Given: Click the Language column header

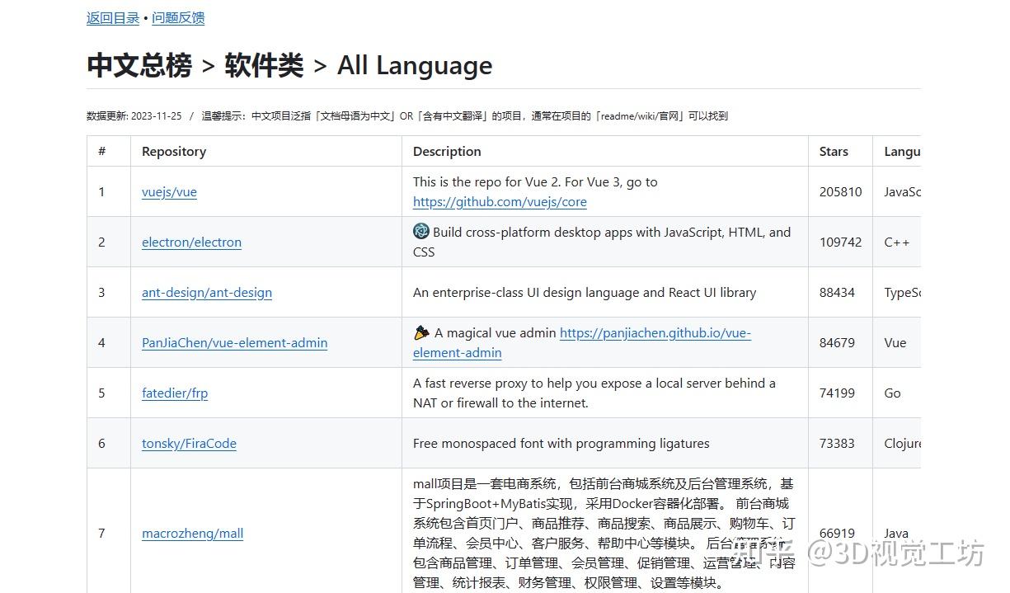Looking at the screenshot, I should click(904, 152).
